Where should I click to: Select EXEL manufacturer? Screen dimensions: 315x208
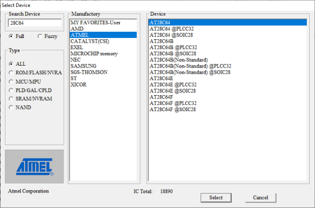coord(103,47)
